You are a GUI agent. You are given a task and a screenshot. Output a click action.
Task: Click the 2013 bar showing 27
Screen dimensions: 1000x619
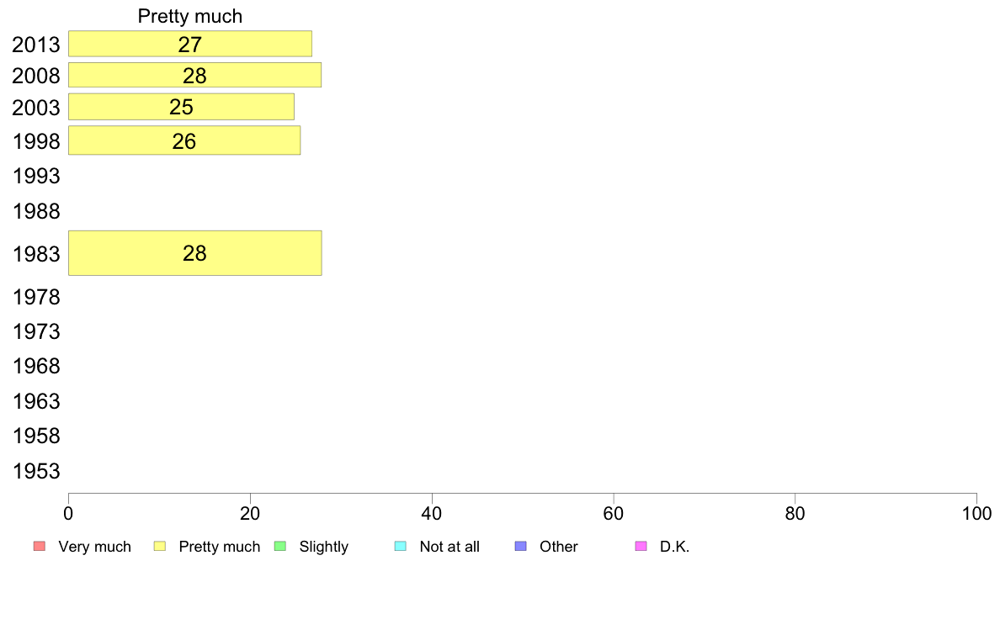tap(190, 44)
